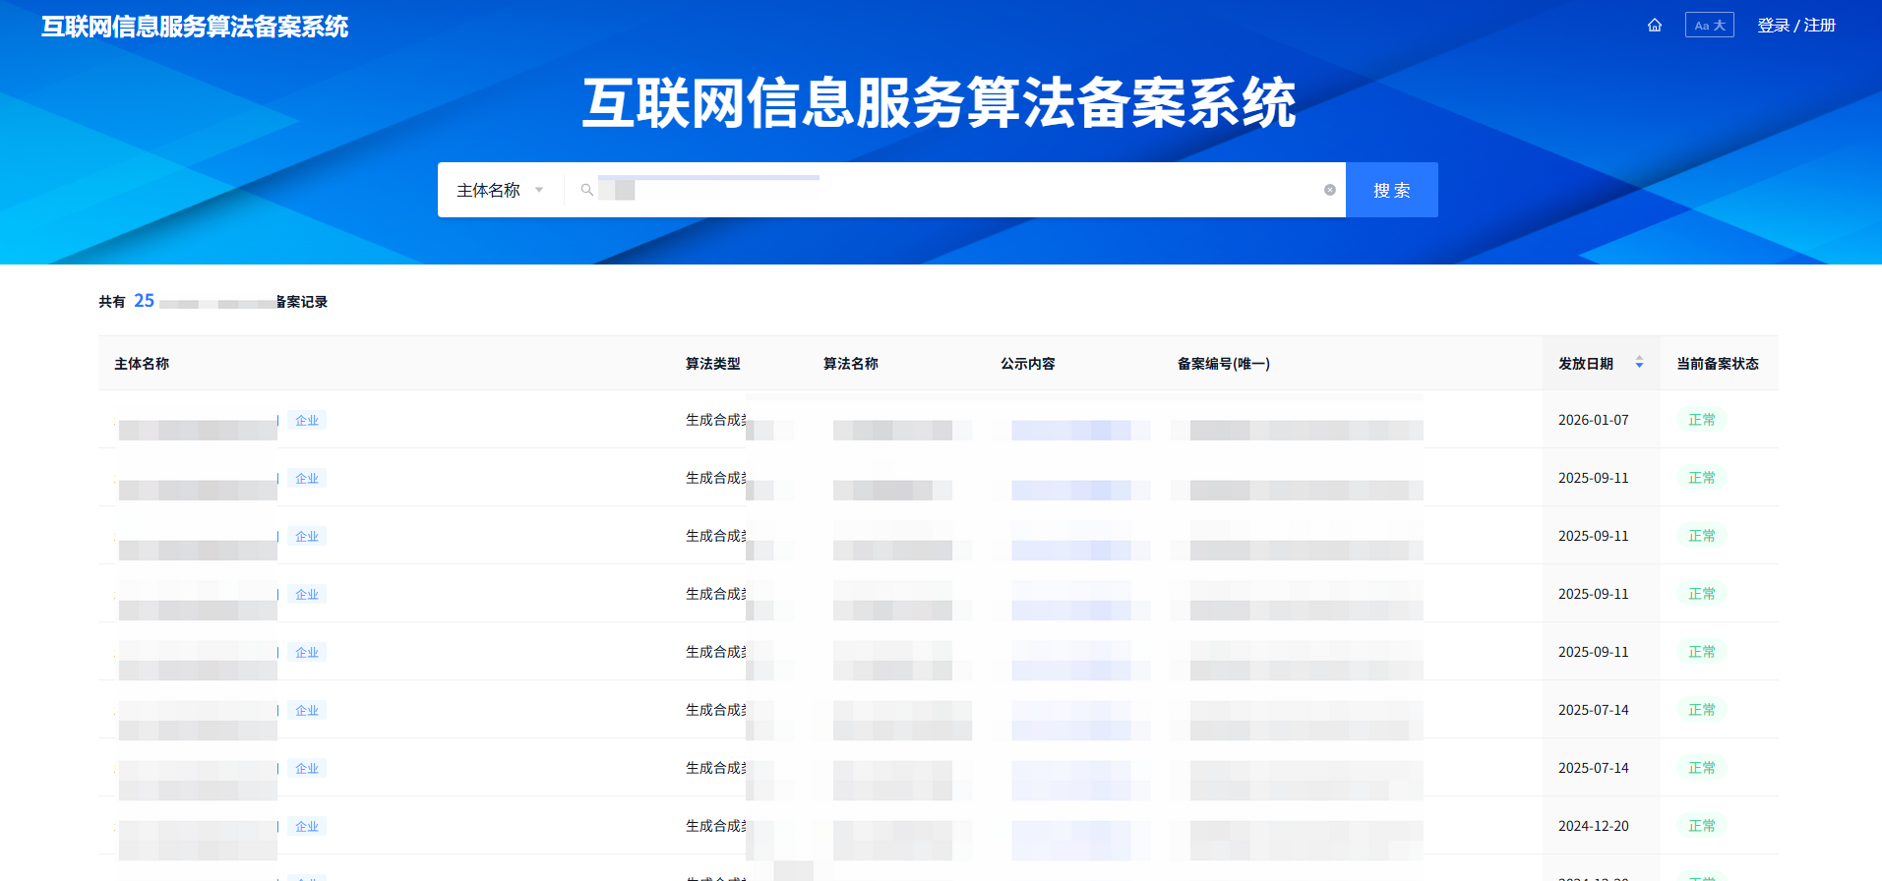
Task: Click the 企业 tag in the first 2024-12-20 row
Action: coord(307,827)
